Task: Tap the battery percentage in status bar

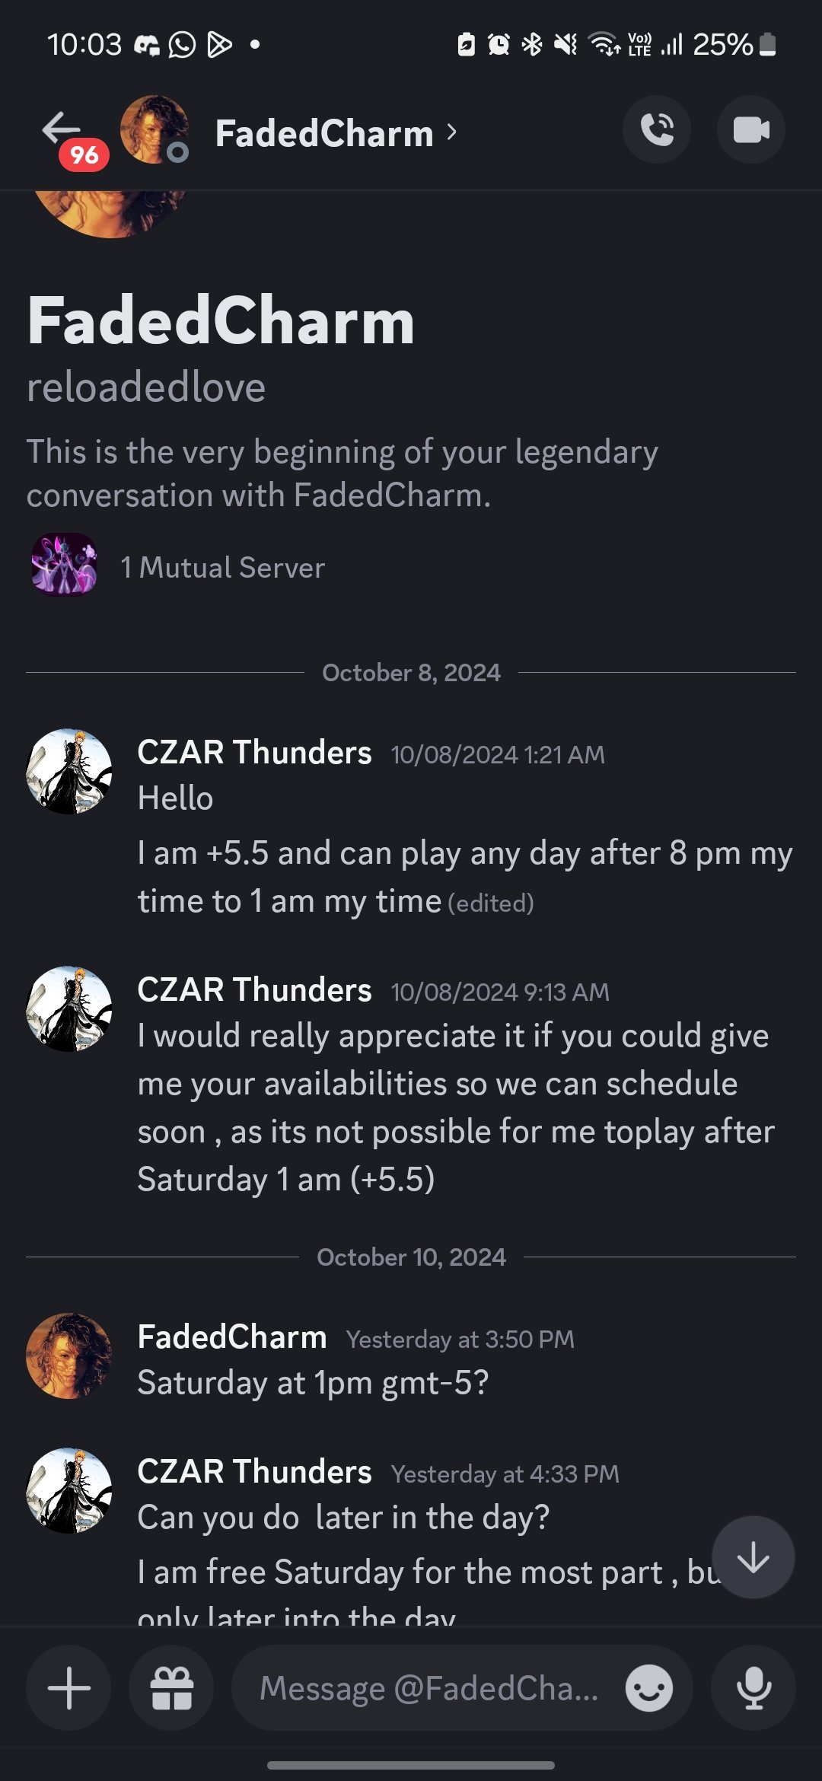Action: tap(723, 44)
